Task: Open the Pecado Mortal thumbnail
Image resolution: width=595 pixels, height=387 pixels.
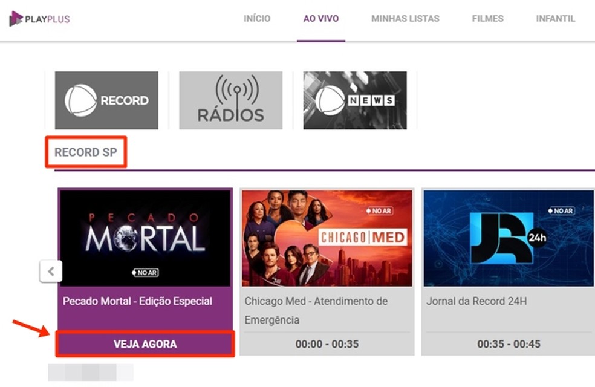Action: pyautogui.click(x=145, y=238)
